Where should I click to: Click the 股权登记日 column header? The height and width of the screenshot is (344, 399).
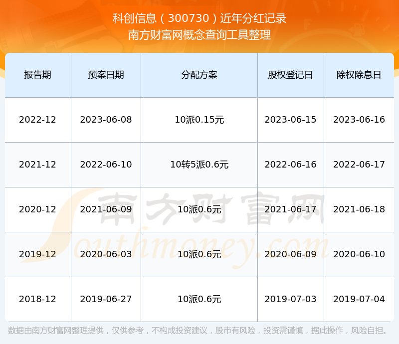point(290,75)
